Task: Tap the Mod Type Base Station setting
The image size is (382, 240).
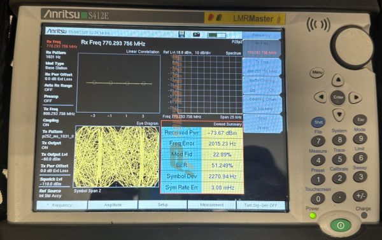Action: (x=56, y=66)
